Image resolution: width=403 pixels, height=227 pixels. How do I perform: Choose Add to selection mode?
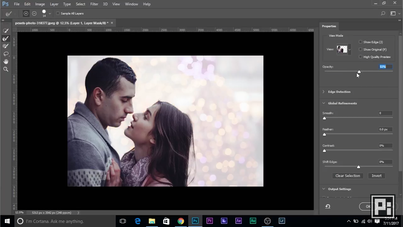click(26, 14)
